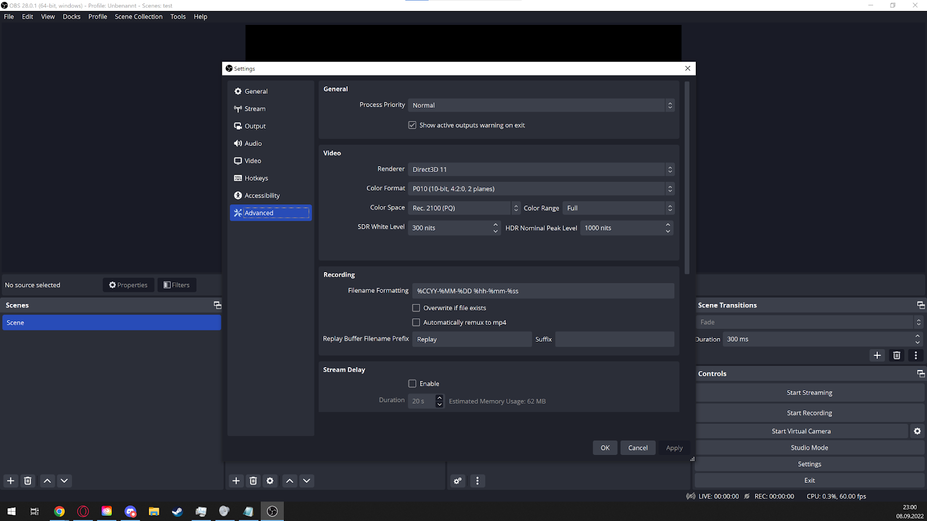Image resolution: width=927 pixels, height=521 pixels.
Task: Open Task View on the taskbar
Action: 35,511
